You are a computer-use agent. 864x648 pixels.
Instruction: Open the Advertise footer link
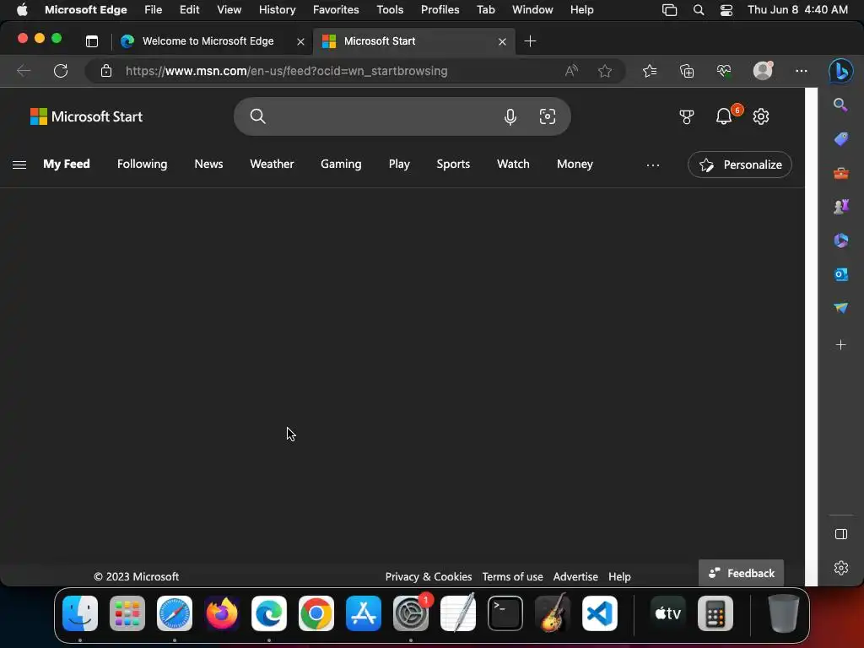[x=575, y=576]
